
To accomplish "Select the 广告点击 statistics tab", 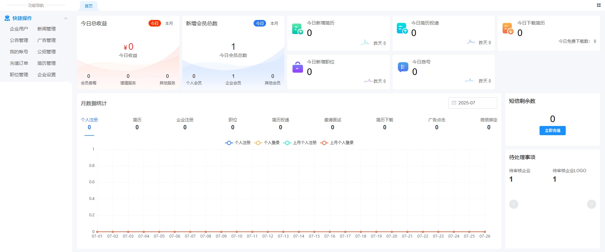I will point(436,124).
